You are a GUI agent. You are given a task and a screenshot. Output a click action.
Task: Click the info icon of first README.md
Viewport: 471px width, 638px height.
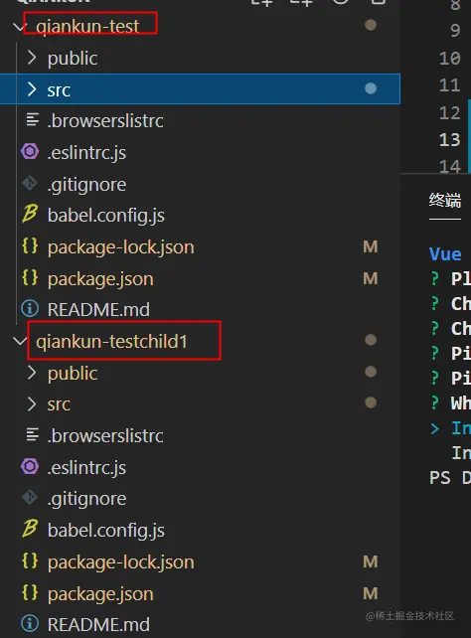30,309
